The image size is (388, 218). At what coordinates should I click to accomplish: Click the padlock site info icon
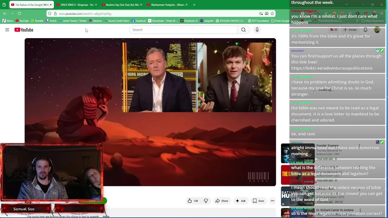point(55,14)
